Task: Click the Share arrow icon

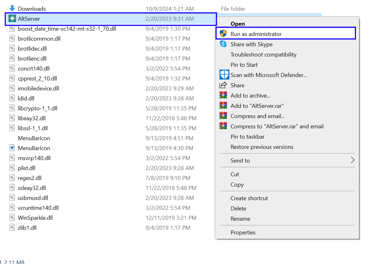Action: [223, 85]
